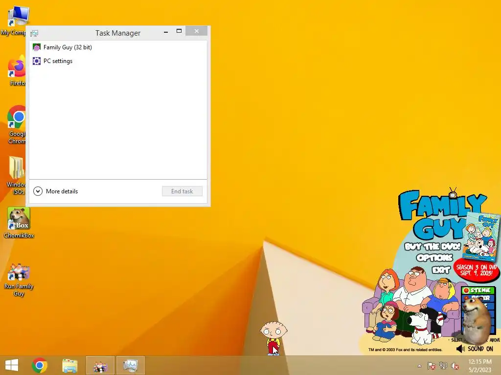Click Season 3 on DVD red badge

(x=477, y=271)
